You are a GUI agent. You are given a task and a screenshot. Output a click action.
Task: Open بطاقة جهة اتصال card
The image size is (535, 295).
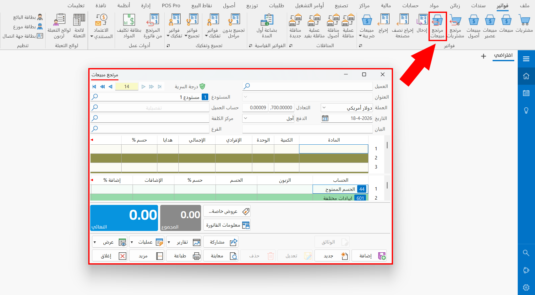tap(23, 36)
